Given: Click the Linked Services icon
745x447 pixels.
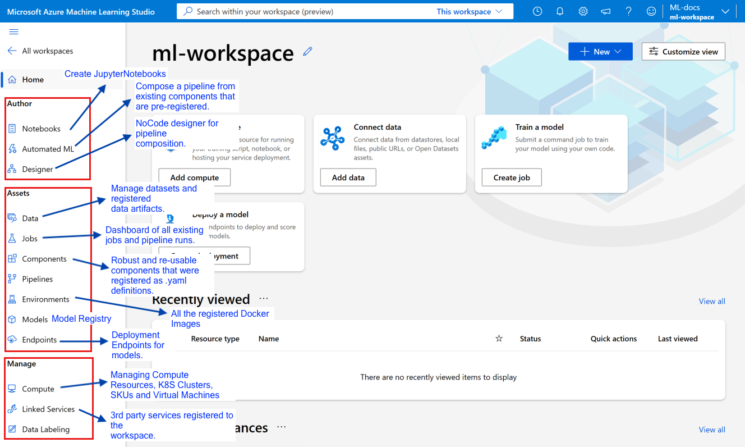Looking at the screenshot, I should [12, 409].
